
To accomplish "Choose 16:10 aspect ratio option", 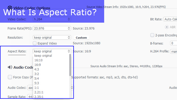I will pyautogui.click(x=51, y=60).
